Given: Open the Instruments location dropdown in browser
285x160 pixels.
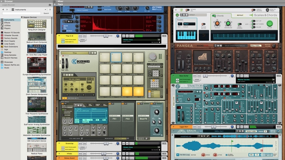Looking at the screenshot, I should click(x=45, y=9).
